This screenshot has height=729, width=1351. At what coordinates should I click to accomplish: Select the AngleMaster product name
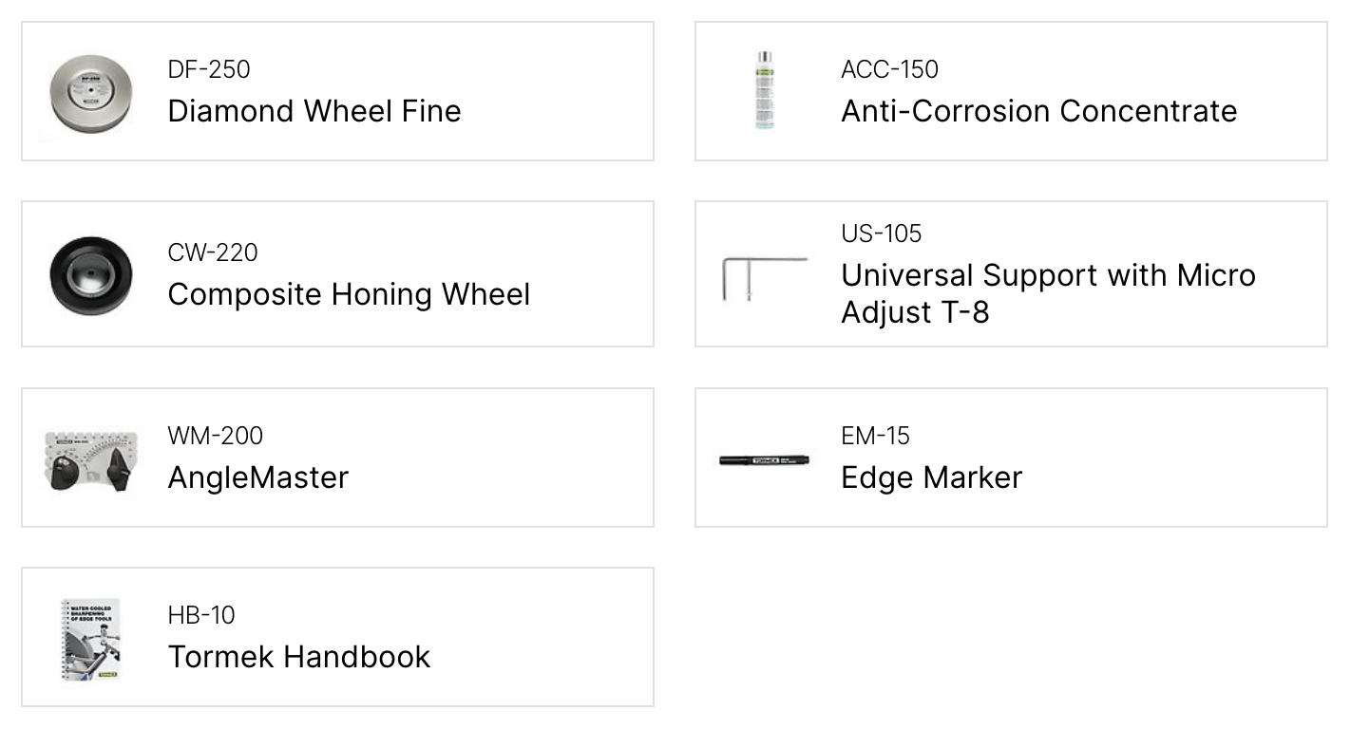[x=258, y=477]
